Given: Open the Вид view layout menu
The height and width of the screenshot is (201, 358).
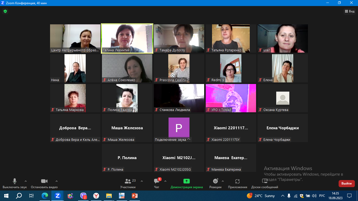Looking at the screenshot, I should [x=349, y=11].
